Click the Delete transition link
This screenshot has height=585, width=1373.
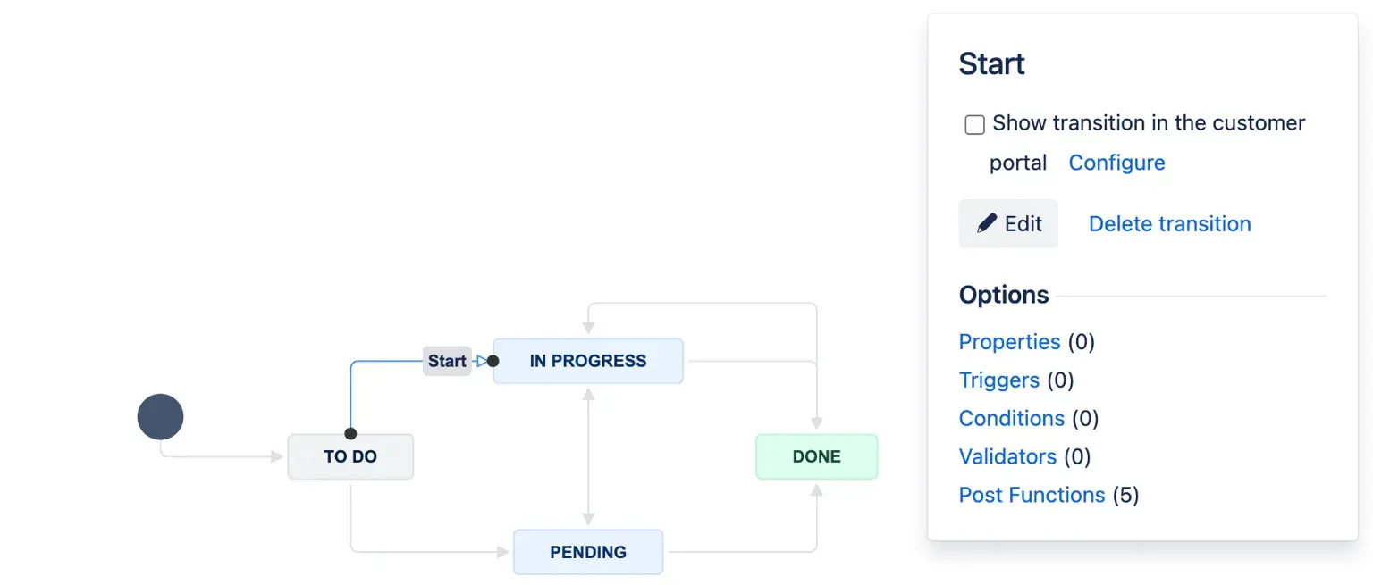(1169, 223)
